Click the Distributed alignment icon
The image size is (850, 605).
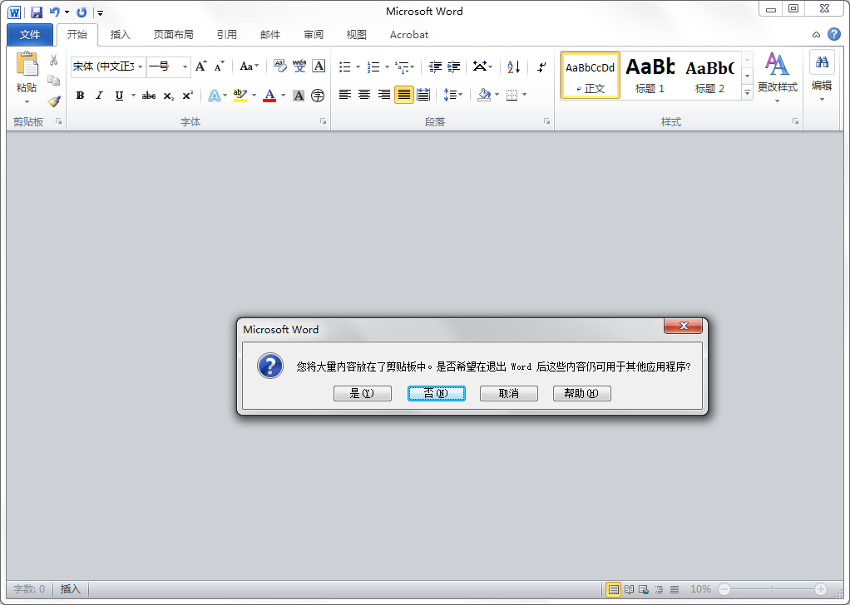pos(423,95)
